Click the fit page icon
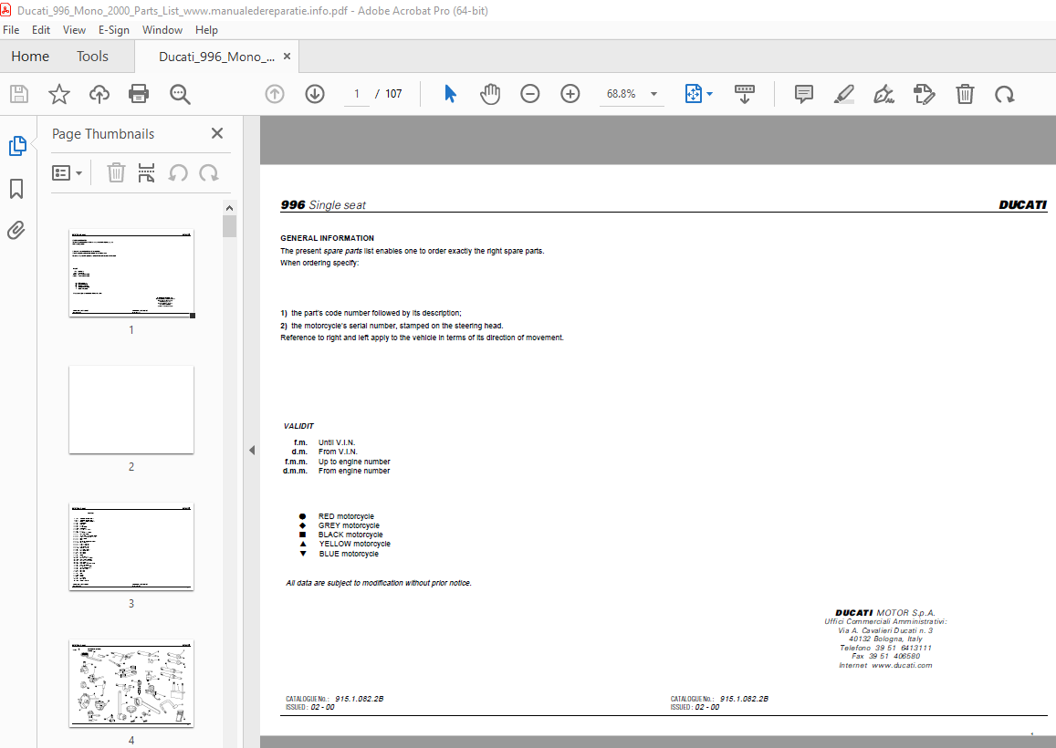This screenshot has width=1056, height=748. click(x=693, y=94)
